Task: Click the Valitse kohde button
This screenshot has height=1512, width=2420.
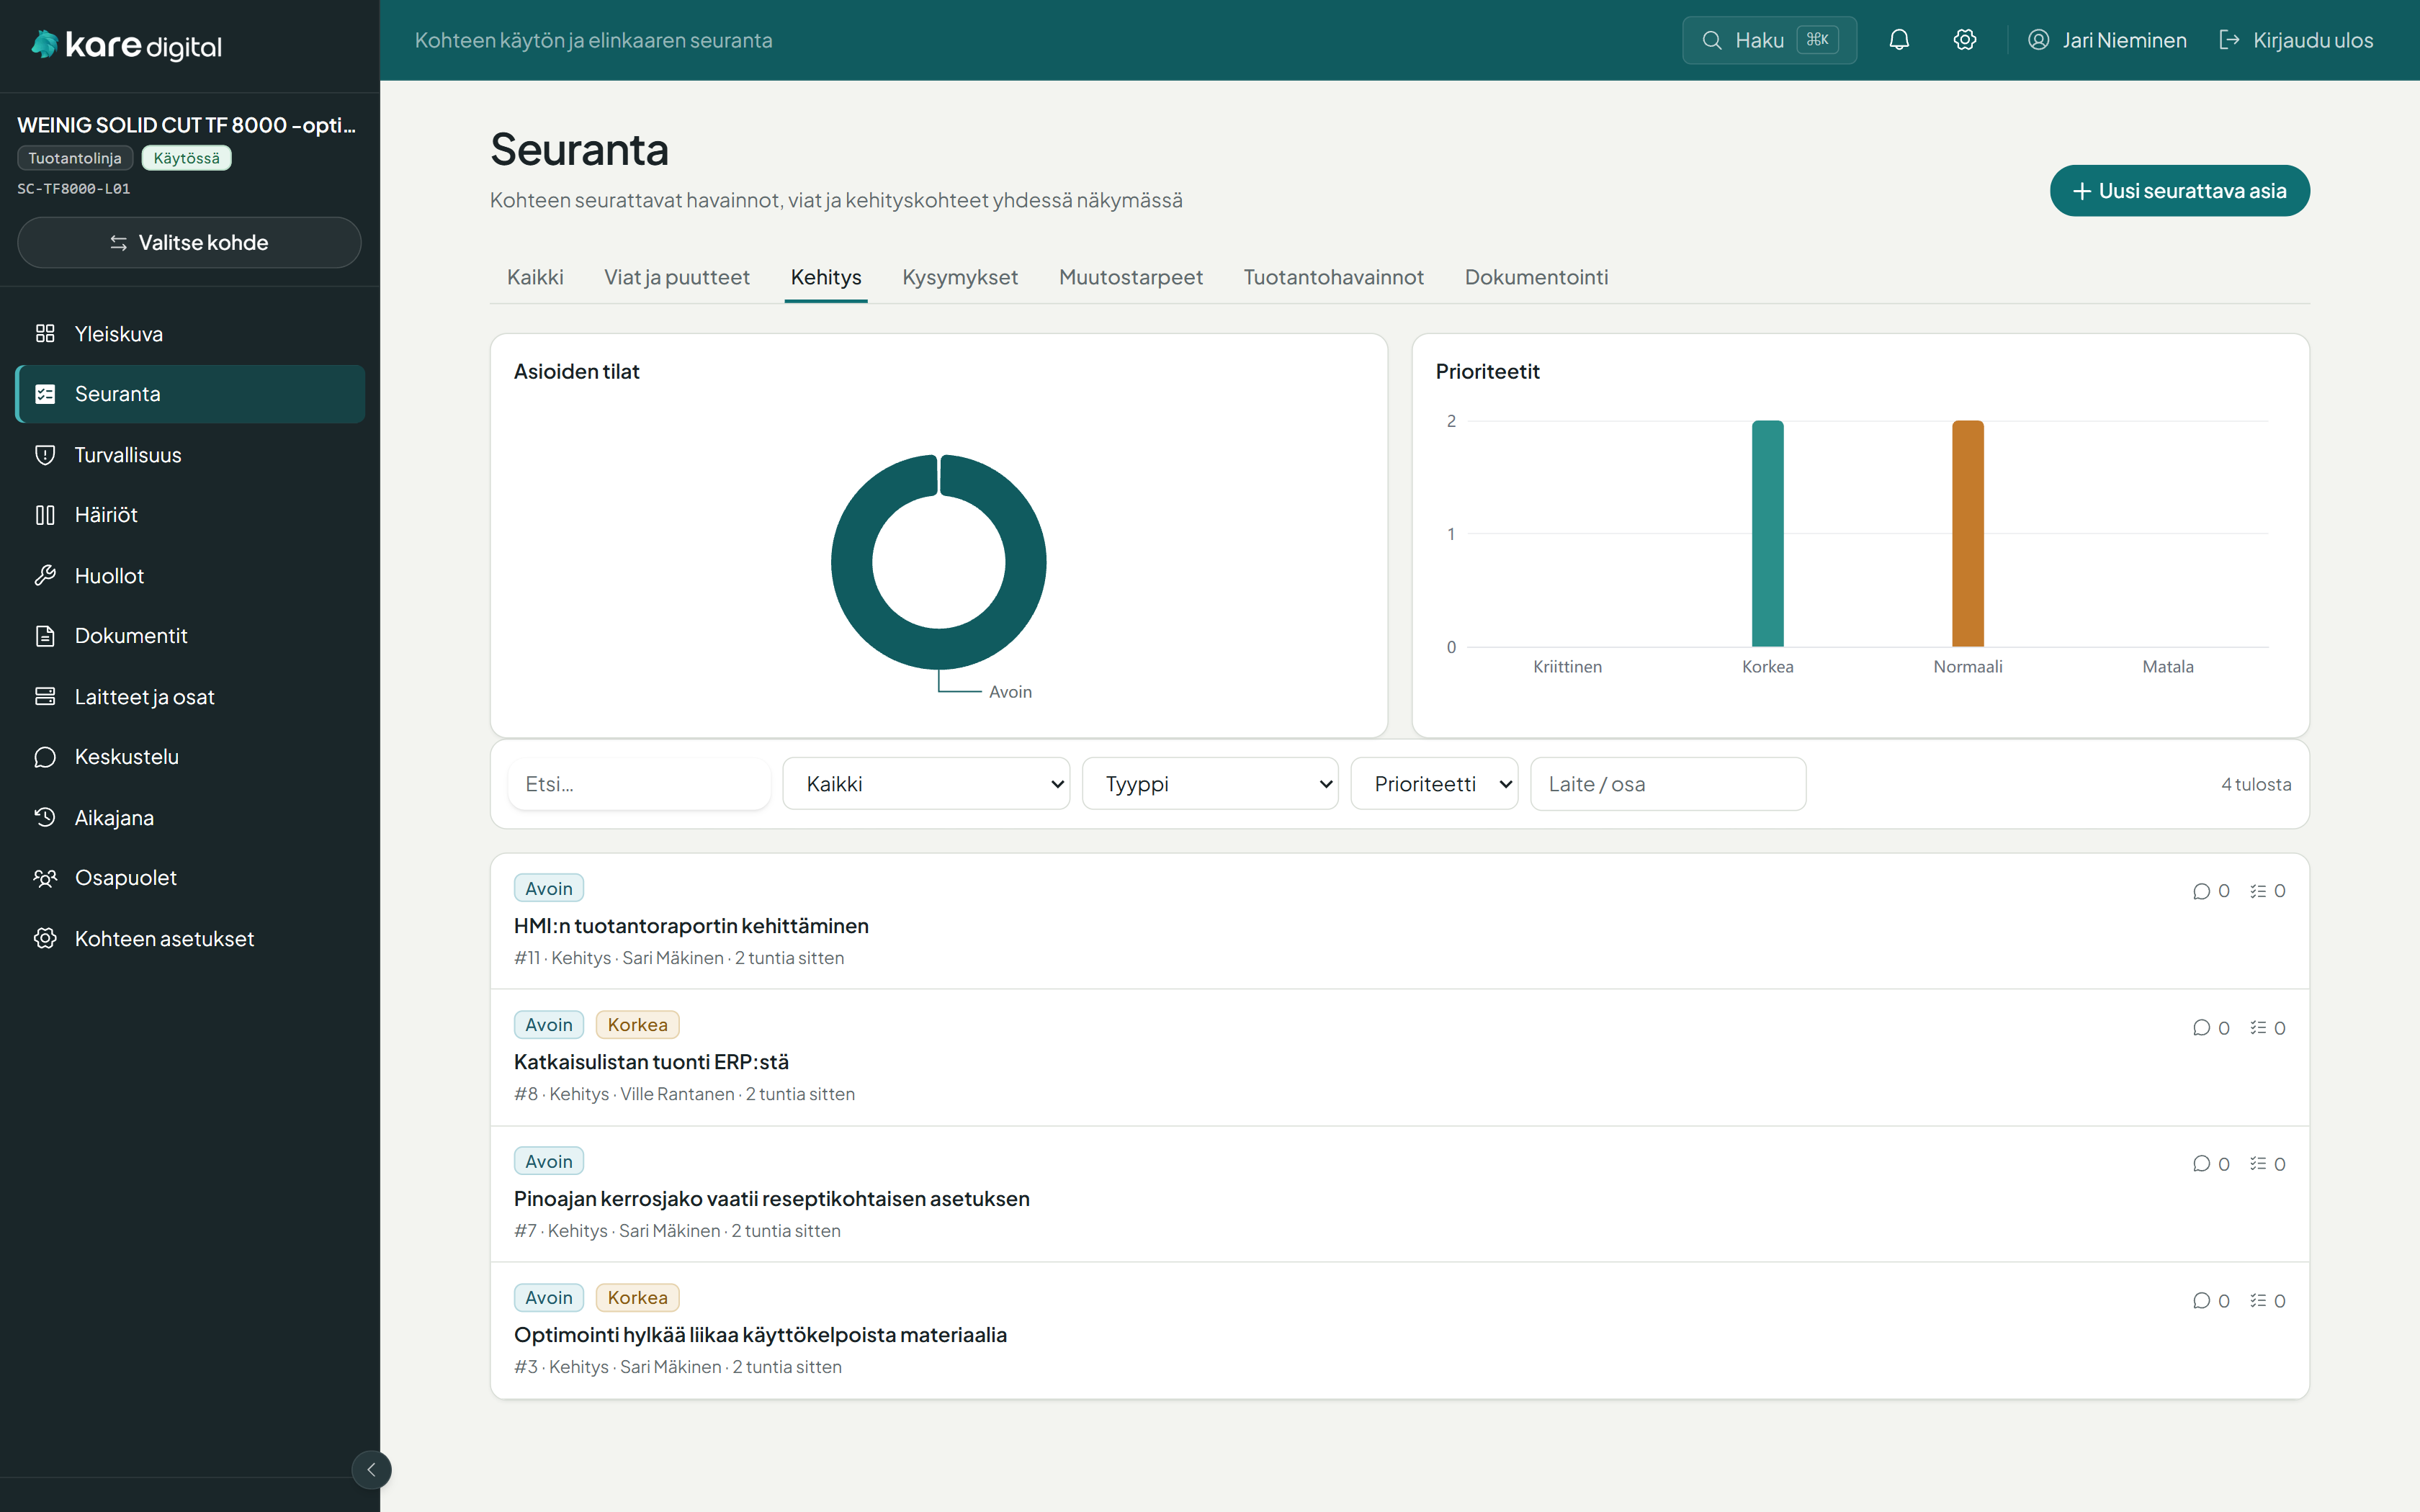Action: 189,242
